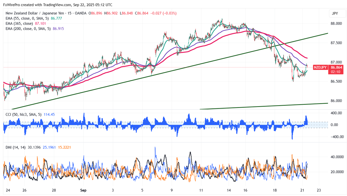Click the 9 date on the time axis
Screen dimensions: 347x196
click(x=172, y=190)
